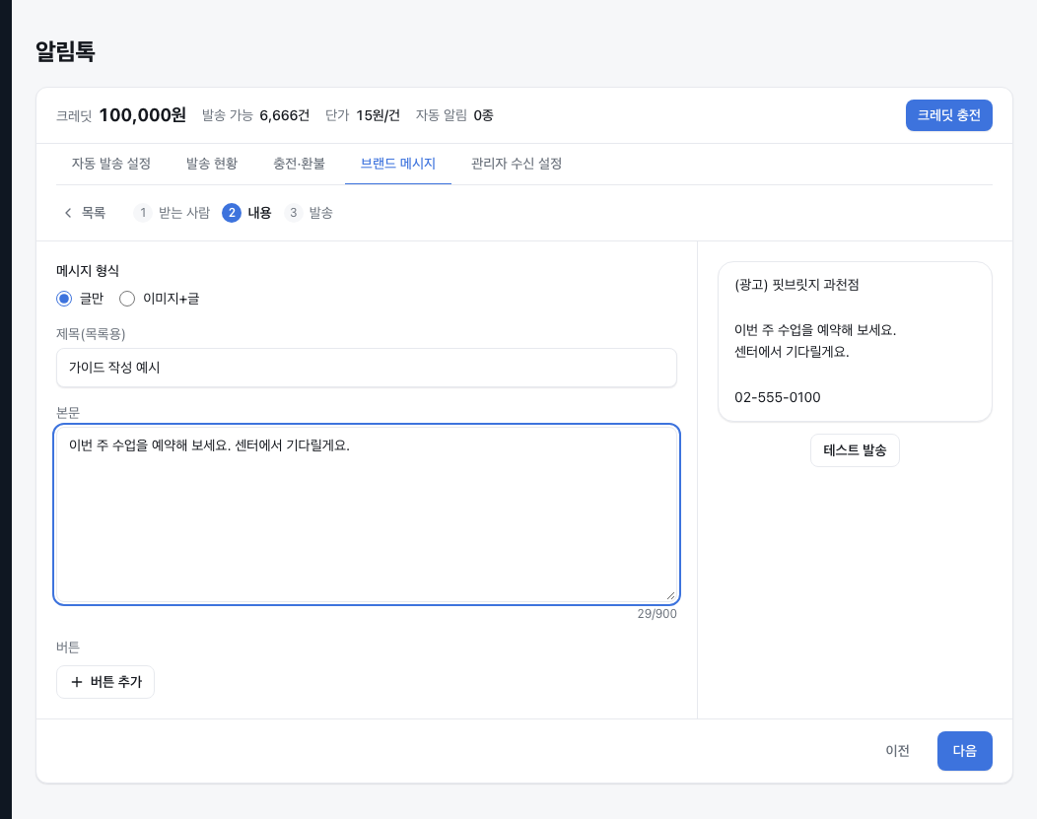Viewport: 1037px width, 819px height.
Task: Choose the 글만 message format radio
Action: click(64, 299)
